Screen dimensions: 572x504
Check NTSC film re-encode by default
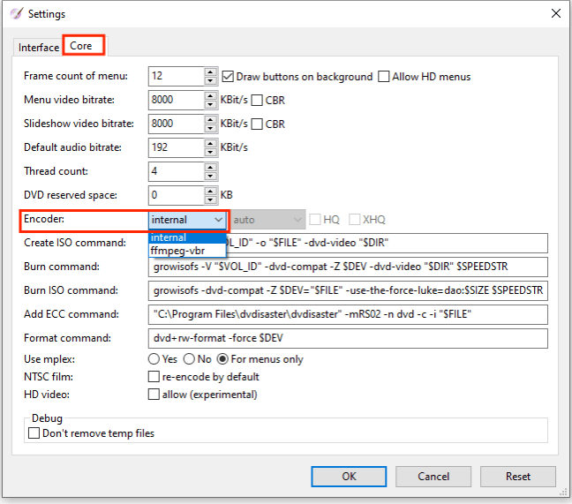tap(154, 377)
